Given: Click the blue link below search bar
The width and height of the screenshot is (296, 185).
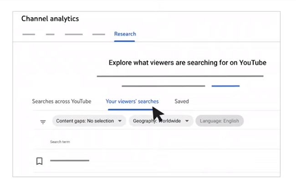Looking at the screenshot, I should click(225, 86).
